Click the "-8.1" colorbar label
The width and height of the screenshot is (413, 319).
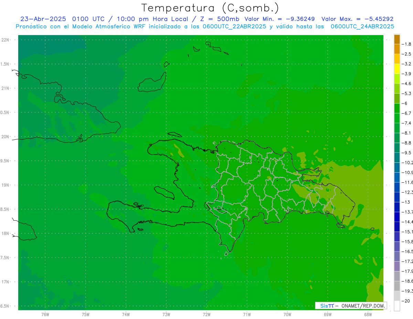(407, 133)
